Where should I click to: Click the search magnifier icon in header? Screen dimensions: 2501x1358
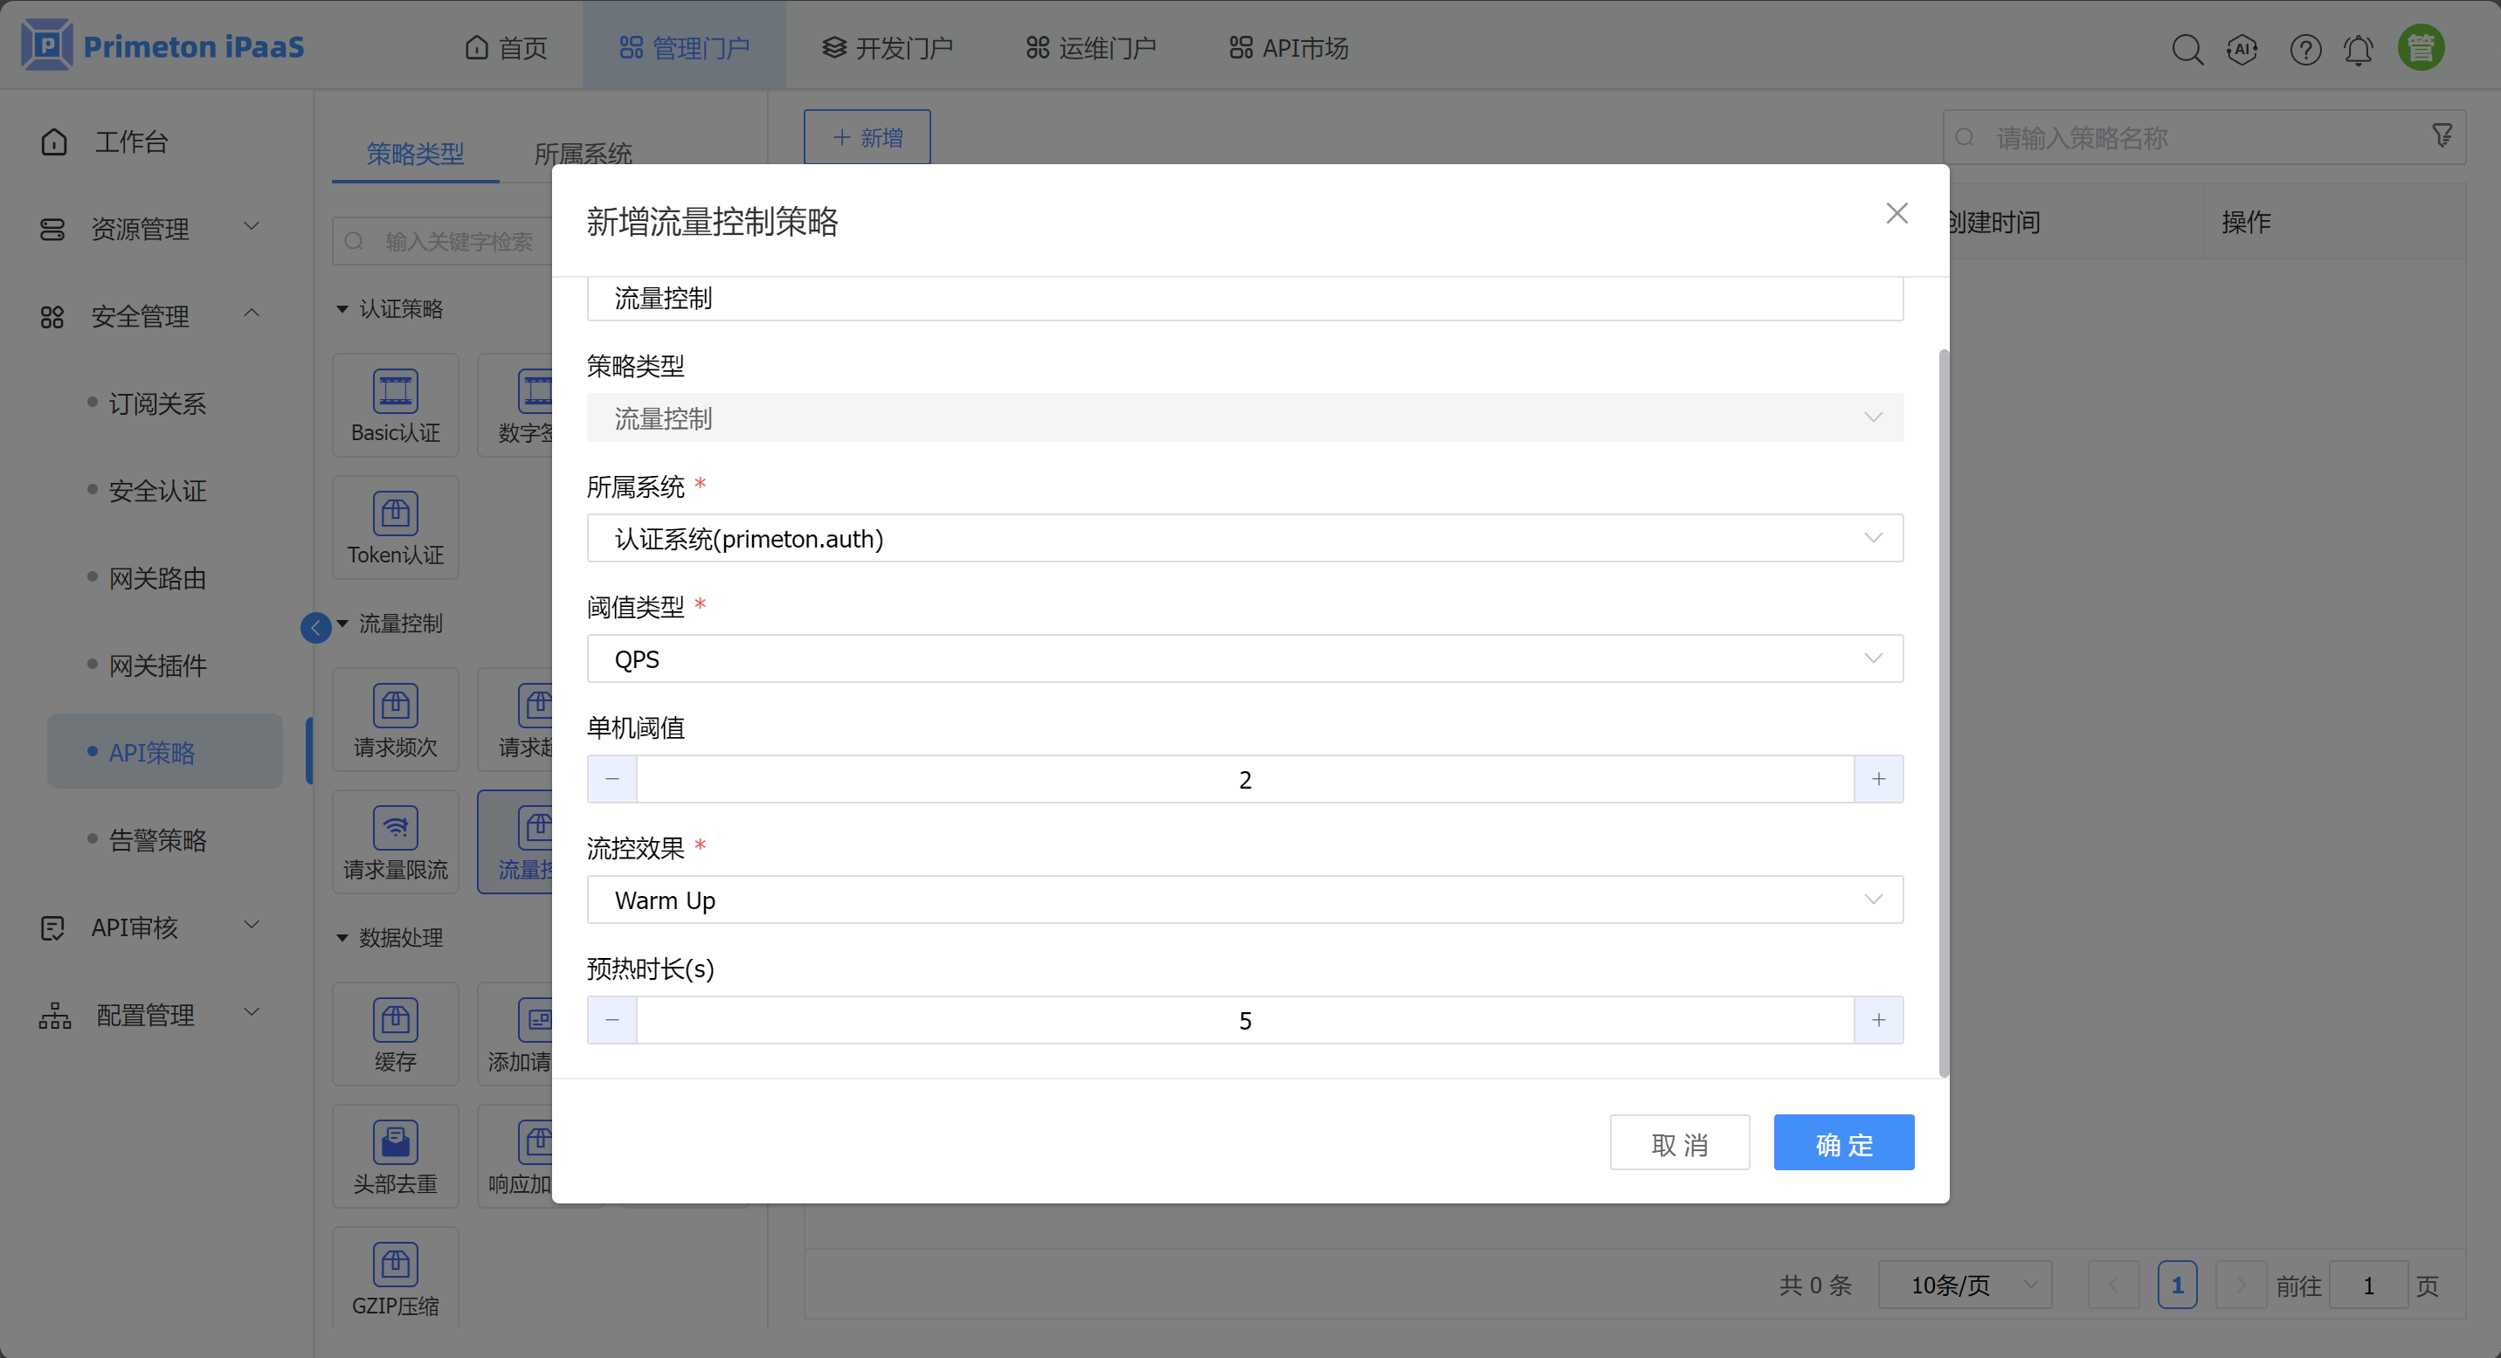pos(2187,49)
